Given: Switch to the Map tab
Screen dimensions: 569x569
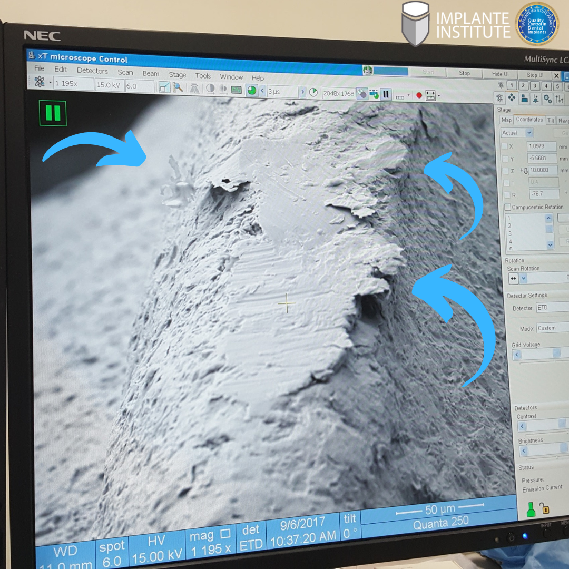Looking at the screenshot, I should 506,120.
